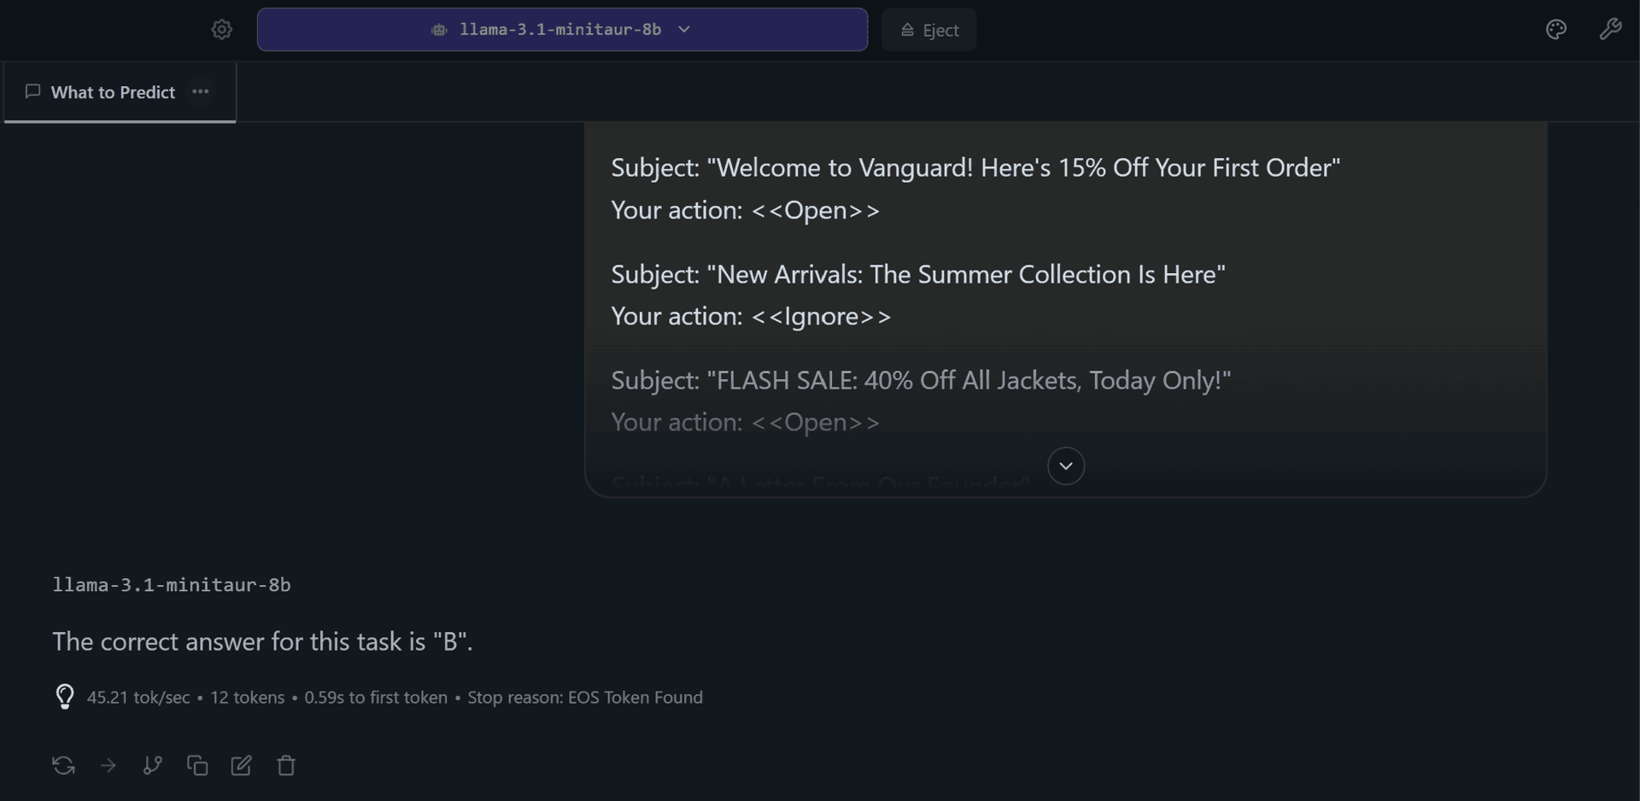Copy the assistant message
The width and height of the screenshot is (1640, 801).
pyautogui.click(x=197, y=766)
